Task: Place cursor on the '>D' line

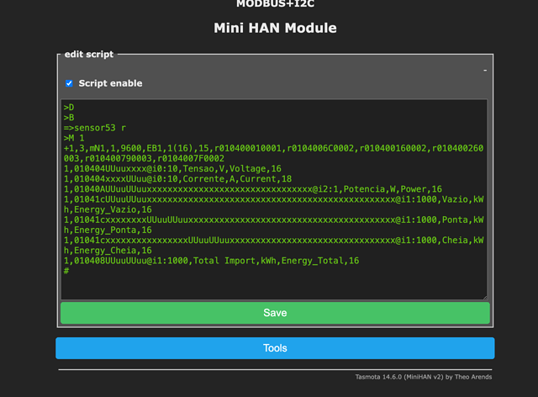Action: click(x=69, y=107)
